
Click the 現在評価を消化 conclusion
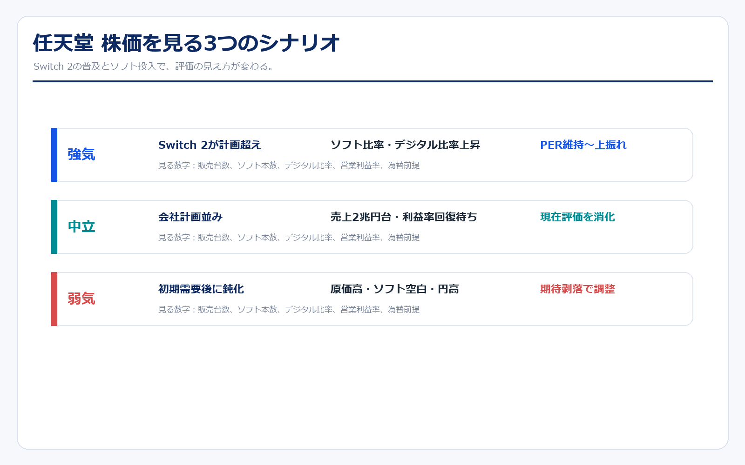[577, 217]
